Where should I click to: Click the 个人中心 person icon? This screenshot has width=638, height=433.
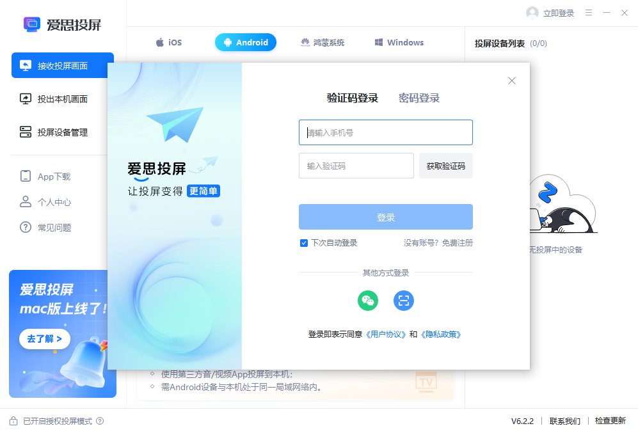[26, 201]
